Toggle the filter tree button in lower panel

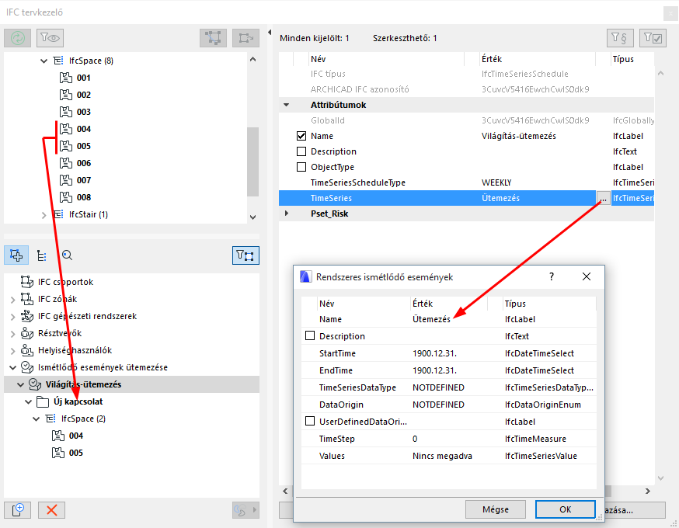[245, 255]
